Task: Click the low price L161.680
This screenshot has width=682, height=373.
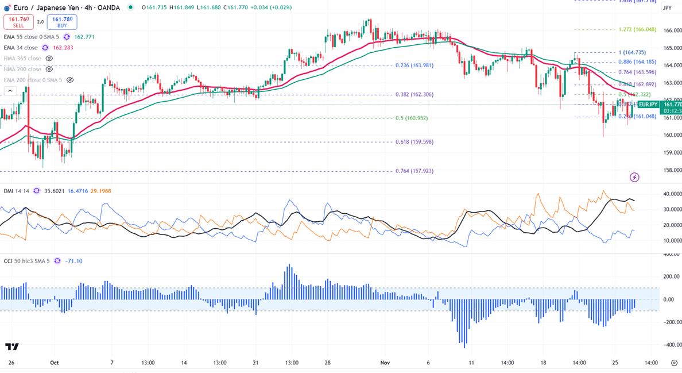Action: (x=208, y=7)
